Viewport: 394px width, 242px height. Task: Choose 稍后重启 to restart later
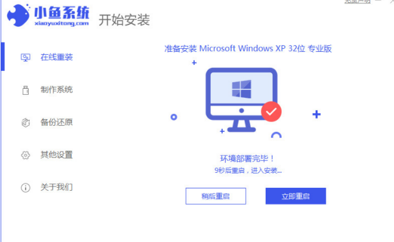(216, 196)
